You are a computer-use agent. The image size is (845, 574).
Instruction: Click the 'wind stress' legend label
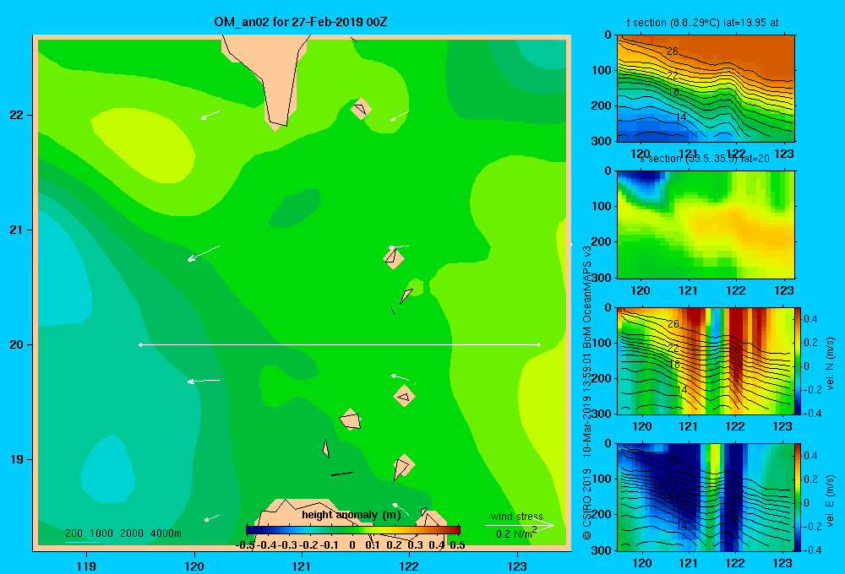516,516
